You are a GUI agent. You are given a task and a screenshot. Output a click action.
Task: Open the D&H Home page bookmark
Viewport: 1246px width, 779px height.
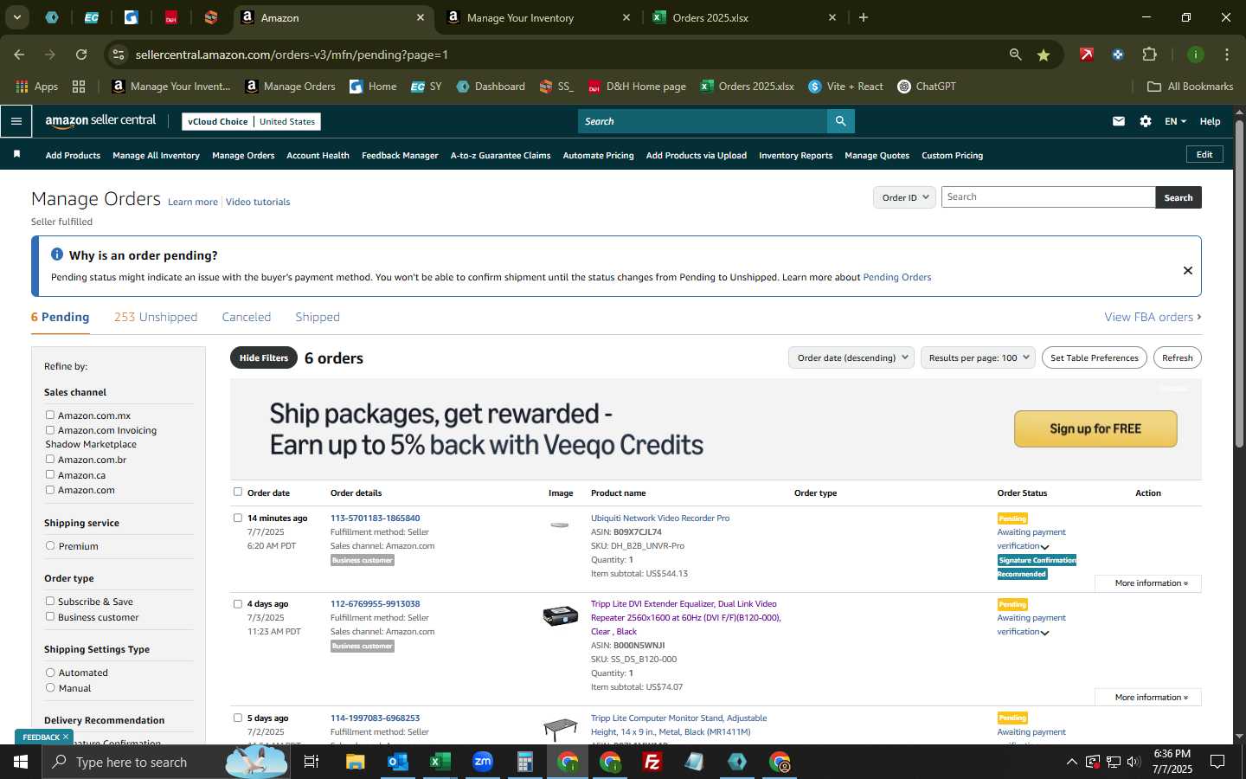[637, 87]
